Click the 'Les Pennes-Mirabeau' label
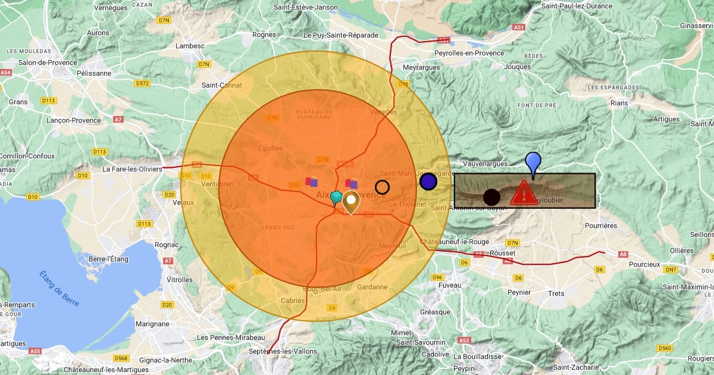The image size is (714, 375). [230, 337]
